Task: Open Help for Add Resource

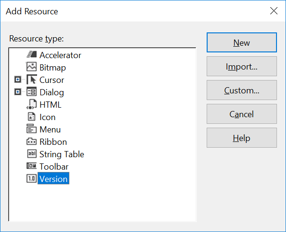Action: coord(242,138)
